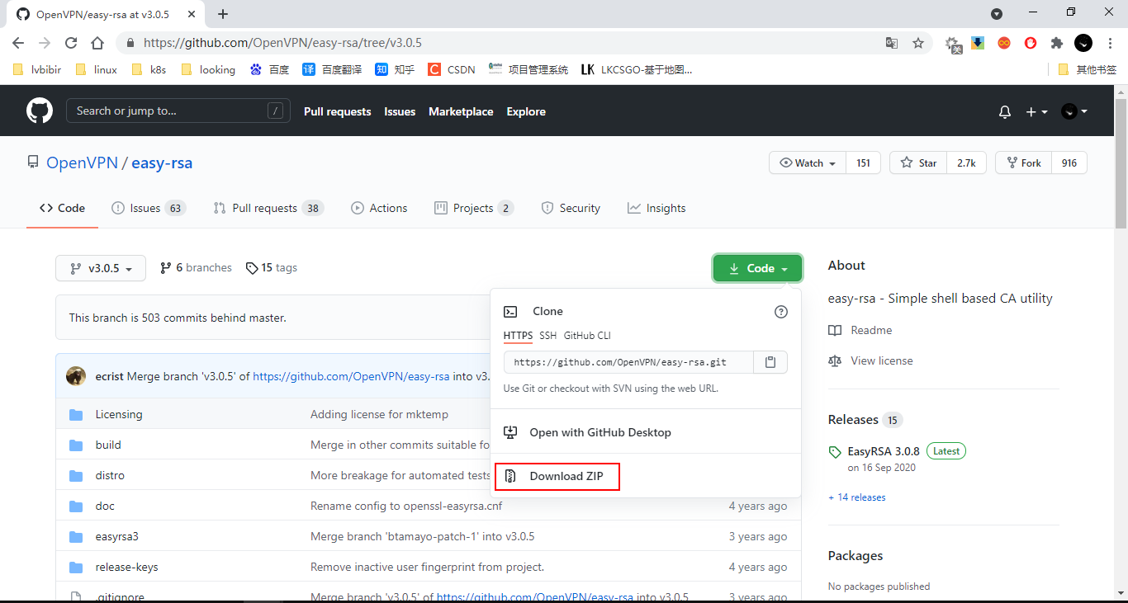Screen dimensions: 1128x603
Task: Open the notifications bell
Action: [1004, 112]
